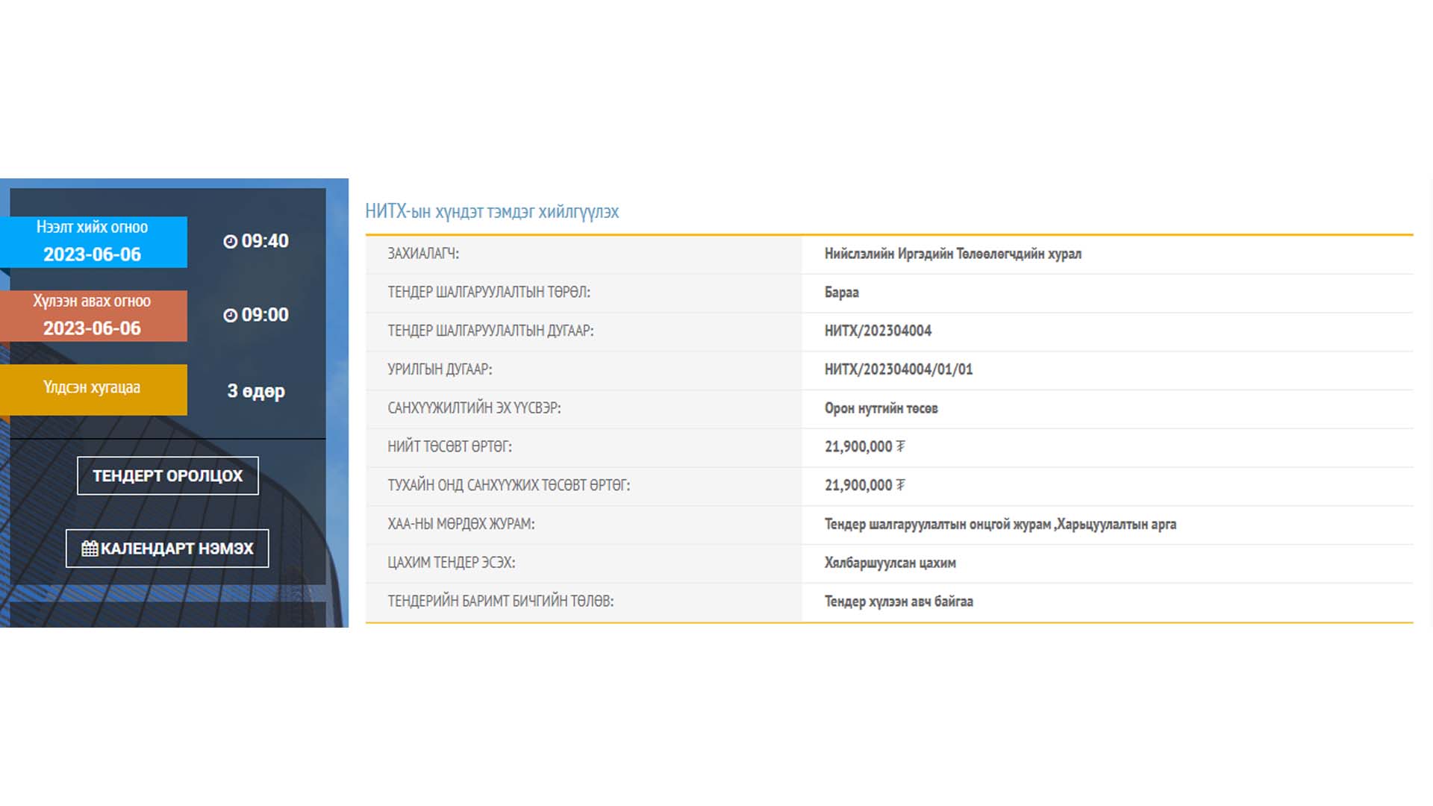
Task: Click the clock icon next to 09:40
Action: 230,241
